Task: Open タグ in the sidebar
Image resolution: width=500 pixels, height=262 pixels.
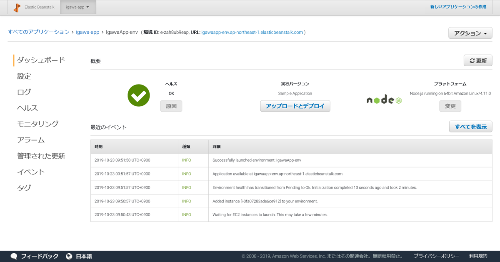Action: (x=24, y=188)
